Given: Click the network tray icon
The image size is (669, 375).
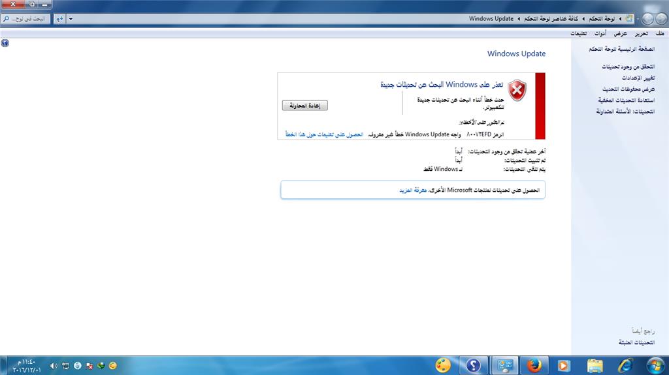Looking at the screenshot, I should (65, 366).
